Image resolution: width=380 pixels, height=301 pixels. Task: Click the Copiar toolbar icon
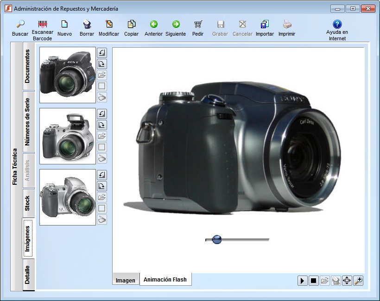pos(131,24)
